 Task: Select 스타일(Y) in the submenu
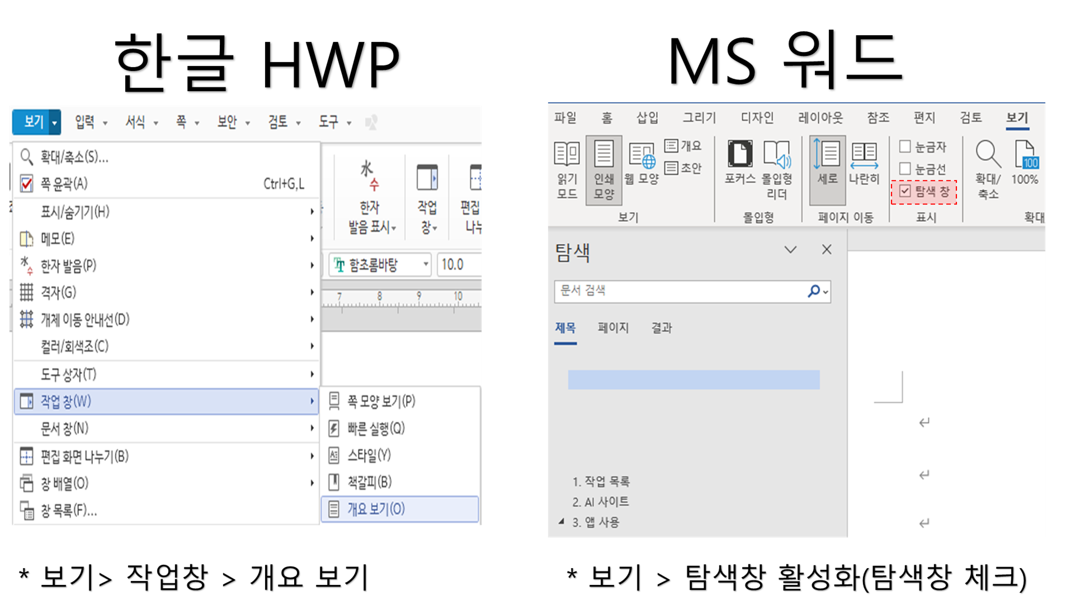(x=400, y=455)
